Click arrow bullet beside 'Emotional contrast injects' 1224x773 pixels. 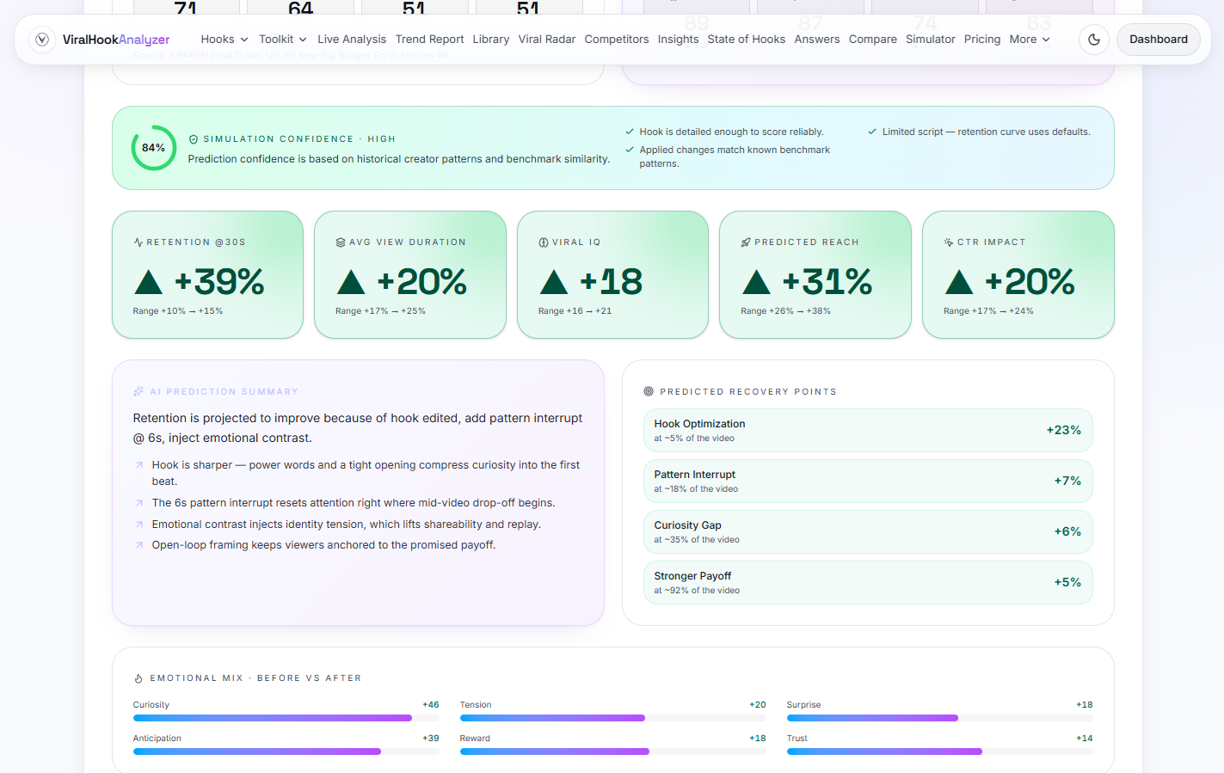pos(139,525)
